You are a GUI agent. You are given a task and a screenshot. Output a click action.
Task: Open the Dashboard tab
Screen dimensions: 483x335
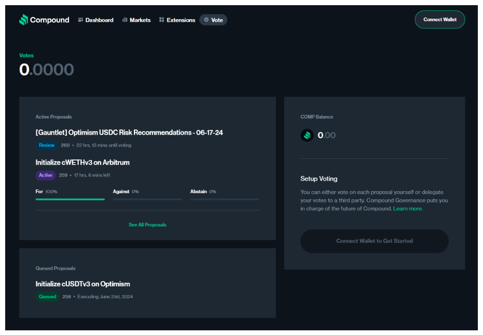tap(99, 20)
